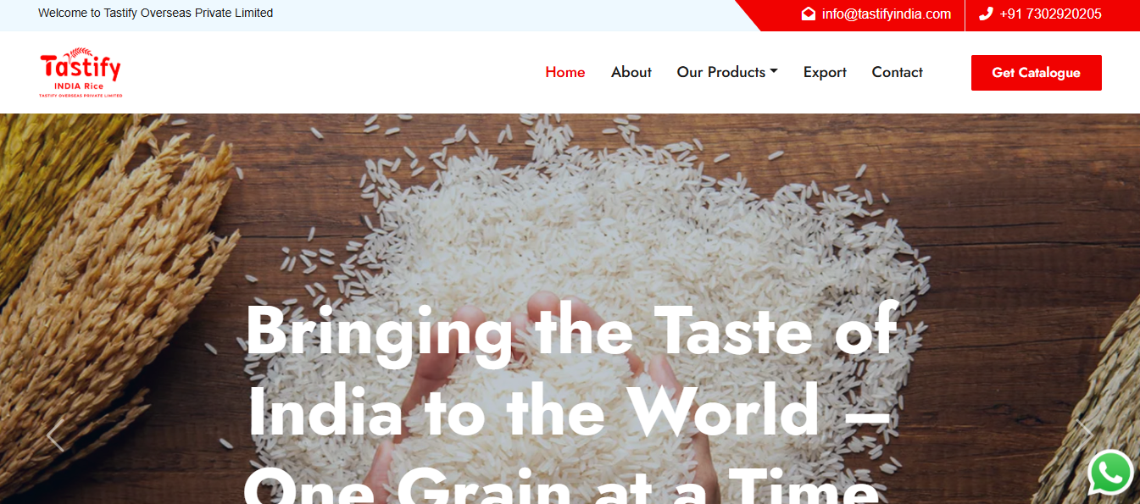Visit the Contact page
1140x504 pixels.
(897, 72)
